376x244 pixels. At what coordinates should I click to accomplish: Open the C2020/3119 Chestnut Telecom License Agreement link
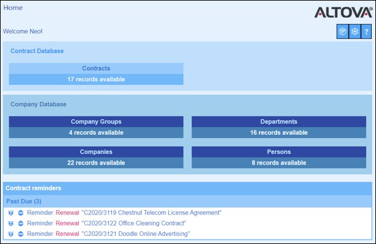[x=151, y=213]
